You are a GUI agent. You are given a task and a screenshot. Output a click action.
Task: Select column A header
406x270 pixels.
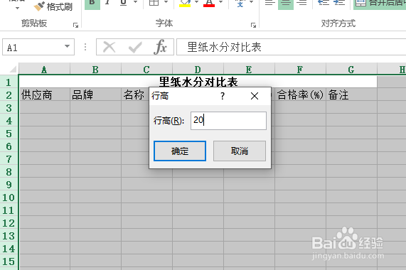(x=44, y=70)
